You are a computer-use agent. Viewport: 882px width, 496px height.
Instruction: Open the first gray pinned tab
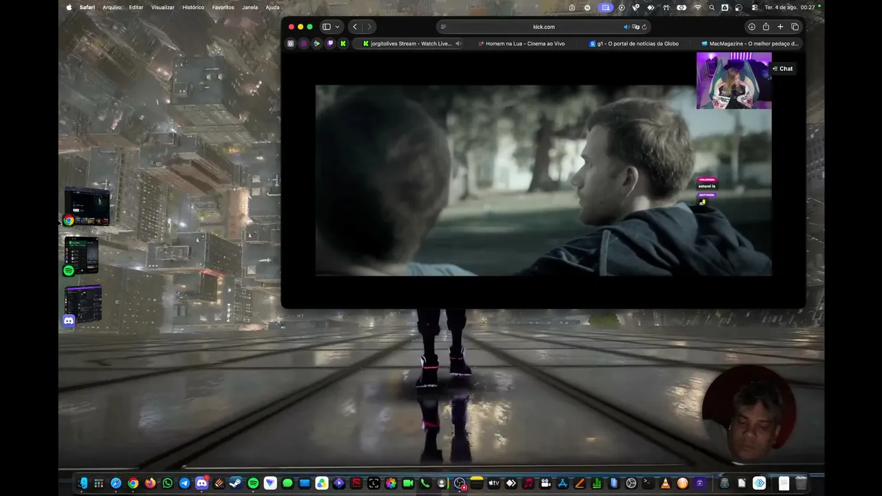pyautogui.click(x=291, y=43)
